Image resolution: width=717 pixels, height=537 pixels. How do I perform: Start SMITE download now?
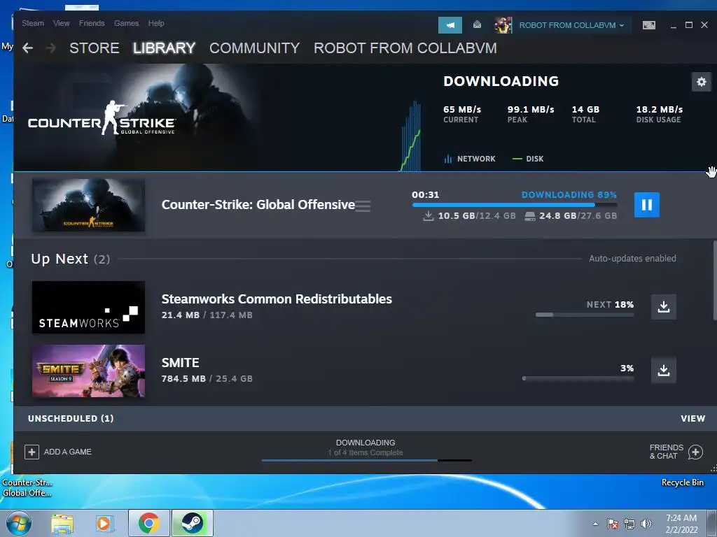(664, 371)
